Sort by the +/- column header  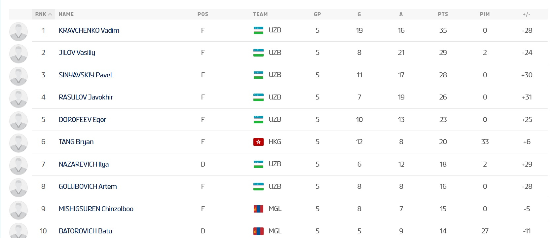point(526,14)
